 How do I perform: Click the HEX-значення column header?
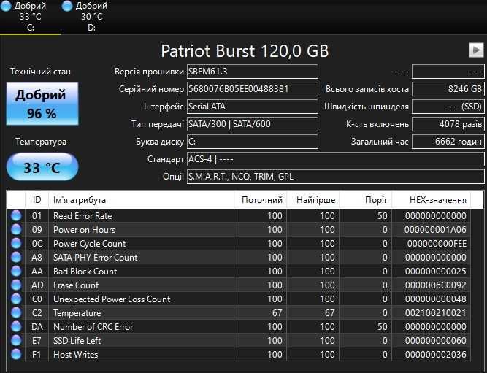[x=432, y=200]
